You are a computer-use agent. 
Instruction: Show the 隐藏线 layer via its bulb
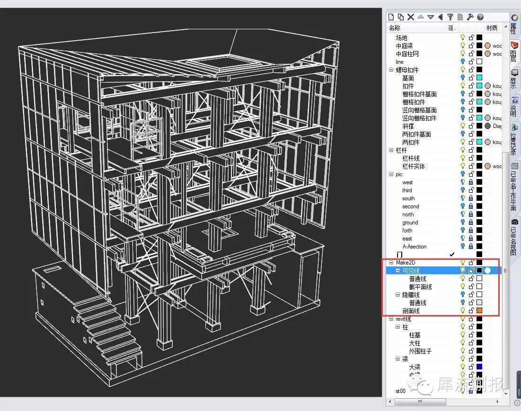(462, 295)
